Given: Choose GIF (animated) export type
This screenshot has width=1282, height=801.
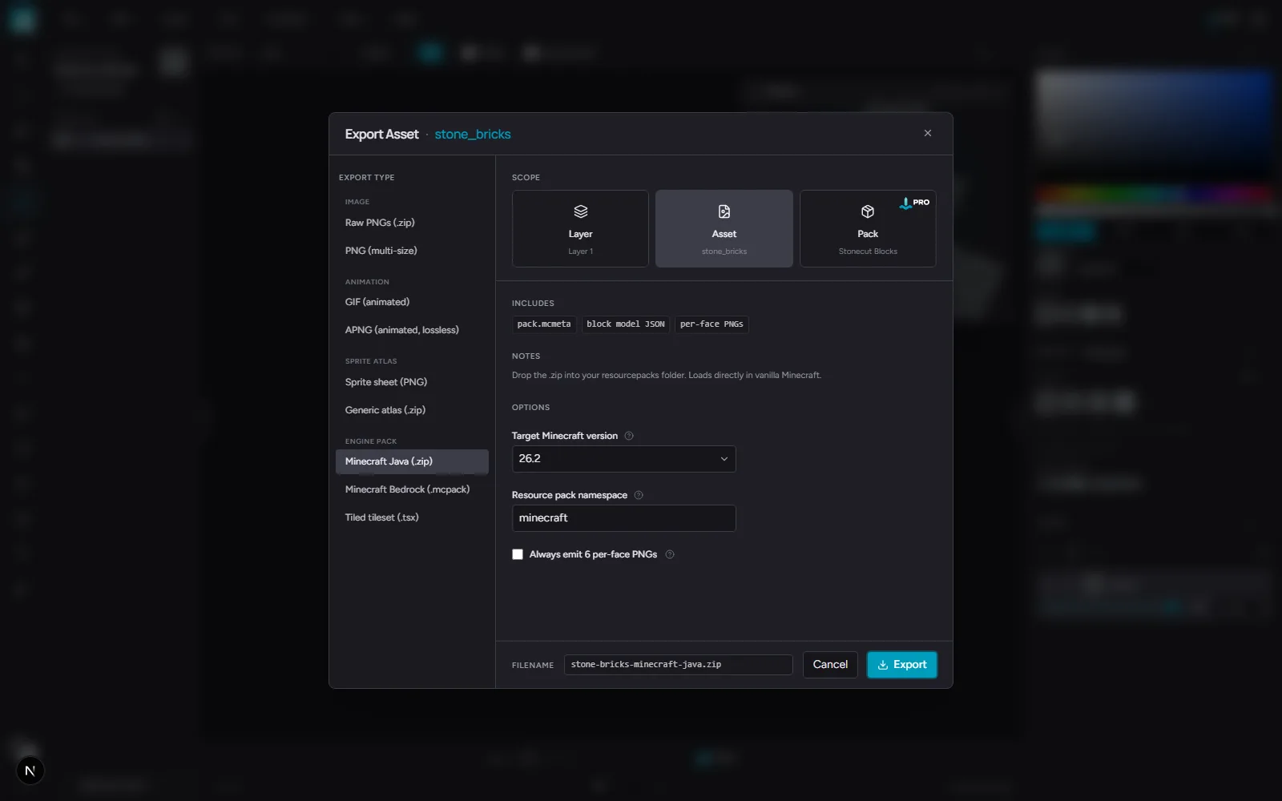Looking at the screenshot, I should tap(412, 302).
